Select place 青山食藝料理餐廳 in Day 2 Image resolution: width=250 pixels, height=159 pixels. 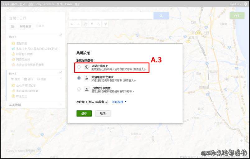pos(27,91)
